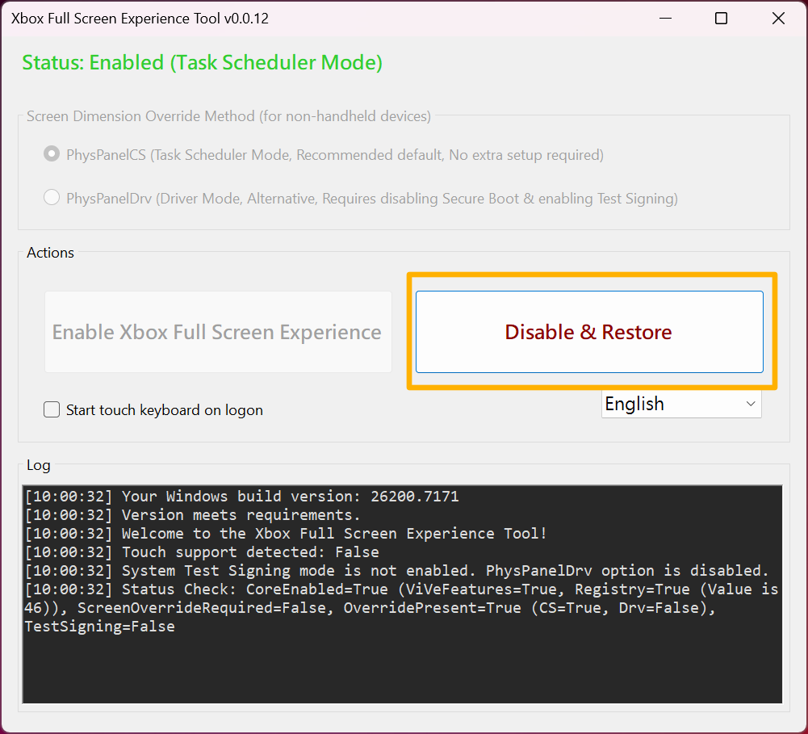Image resolution: width=808 pixels, height=734 pixels.
Task: Click the Windows build version log line
Action: 241,497
